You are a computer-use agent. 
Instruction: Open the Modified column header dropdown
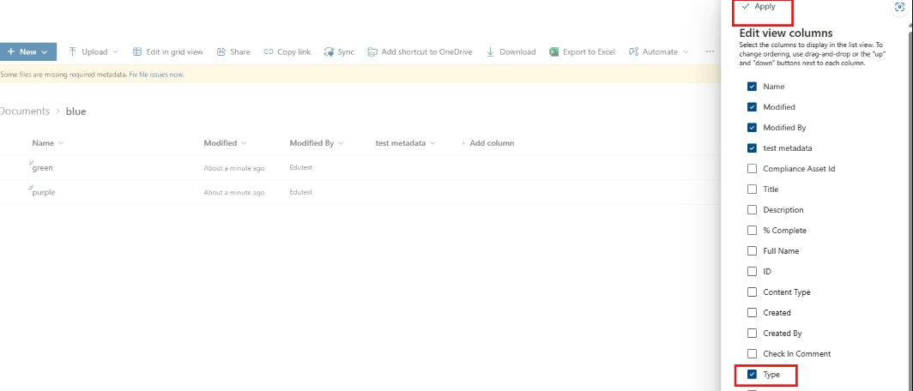coord(244,143)
